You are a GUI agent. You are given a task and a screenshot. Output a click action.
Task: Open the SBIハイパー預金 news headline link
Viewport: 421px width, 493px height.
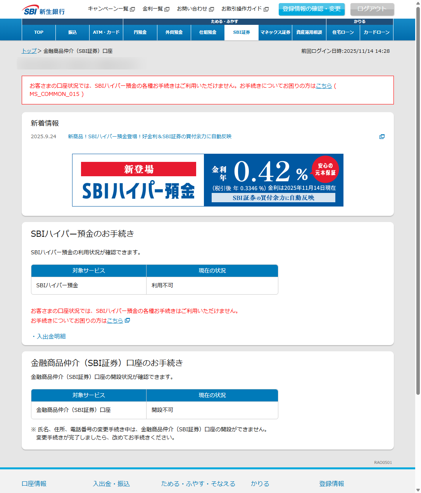click(150, 137)
